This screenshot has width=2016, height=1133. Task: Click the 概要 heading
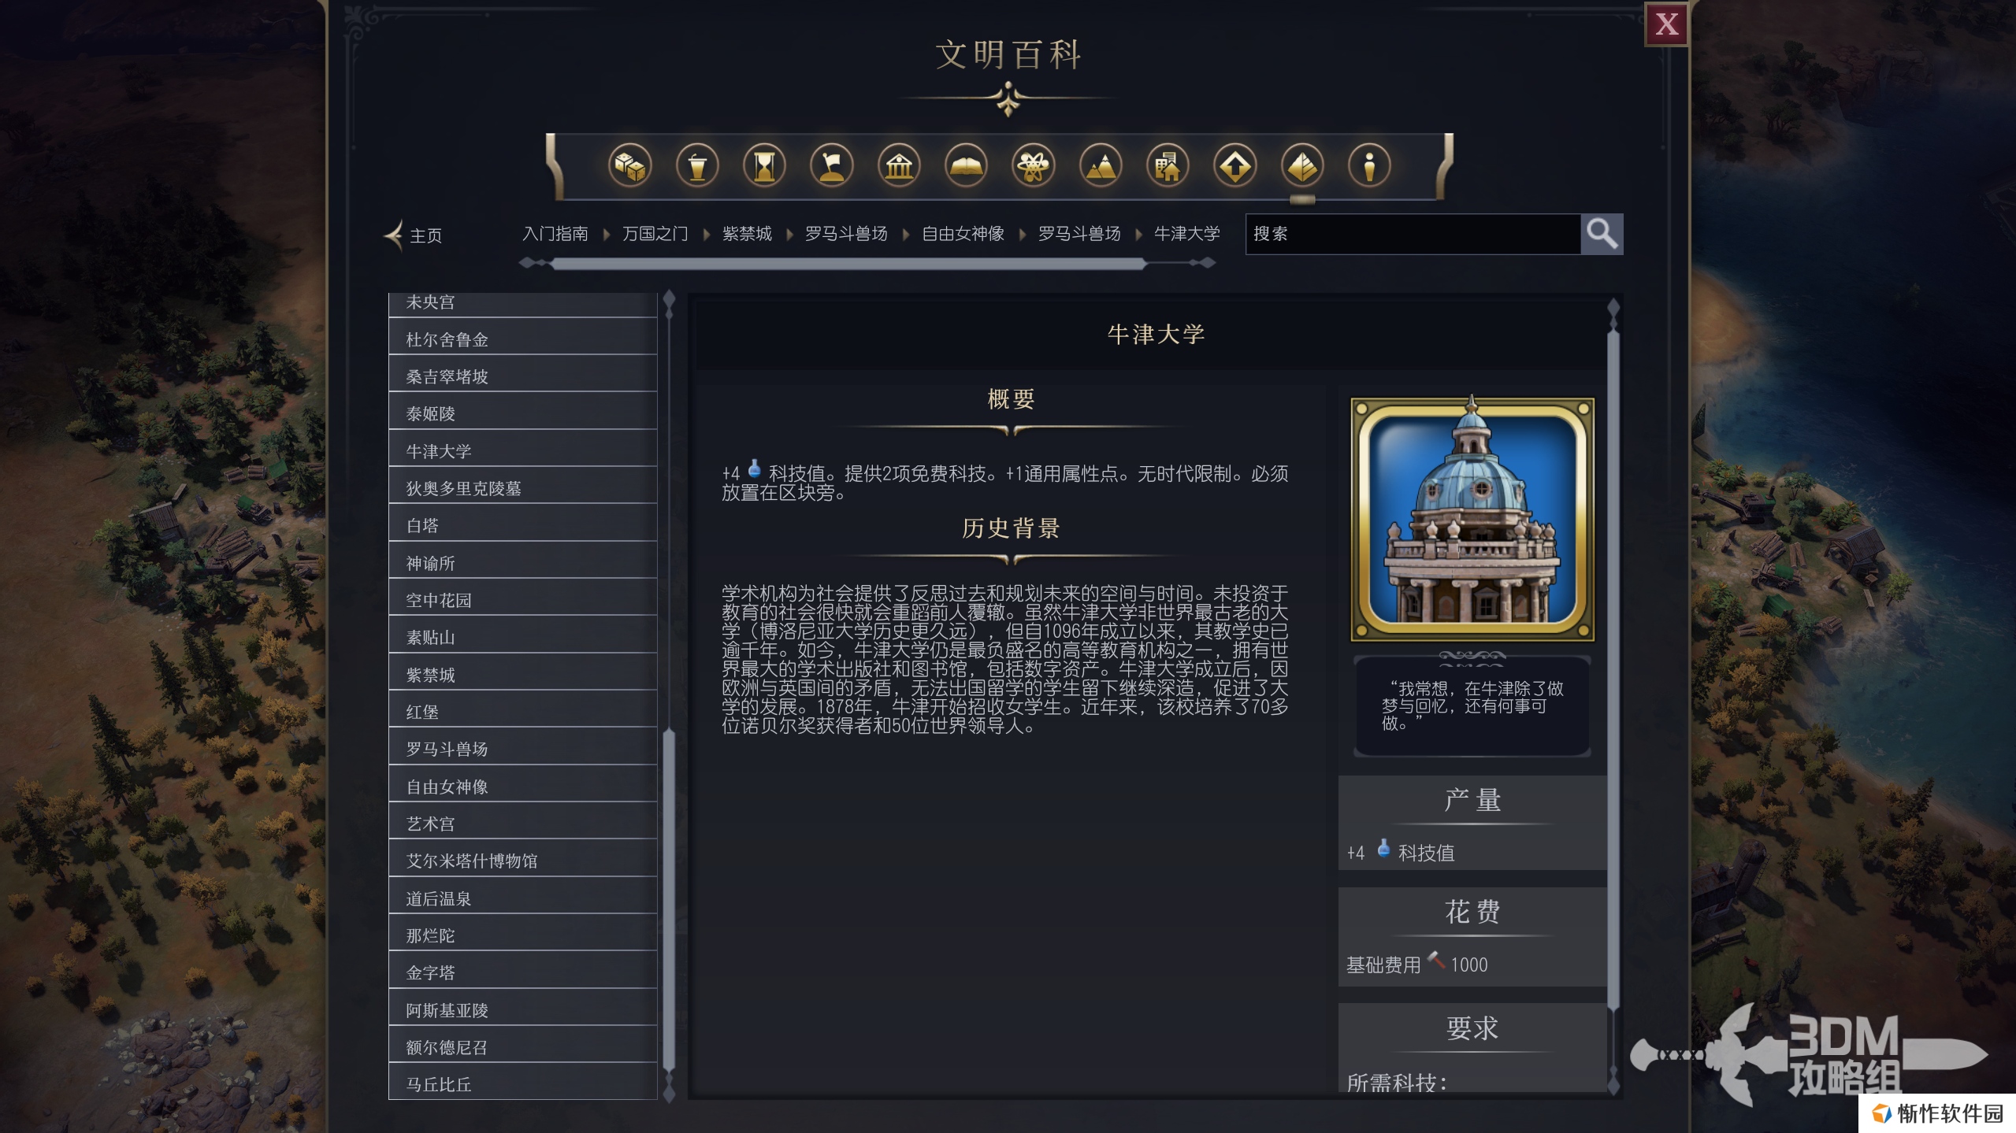pos(1011,399)
